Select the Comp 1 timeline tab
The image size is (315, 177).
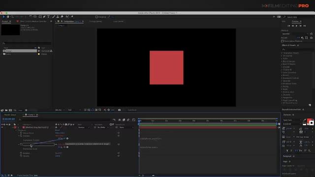tap(31, 115)
